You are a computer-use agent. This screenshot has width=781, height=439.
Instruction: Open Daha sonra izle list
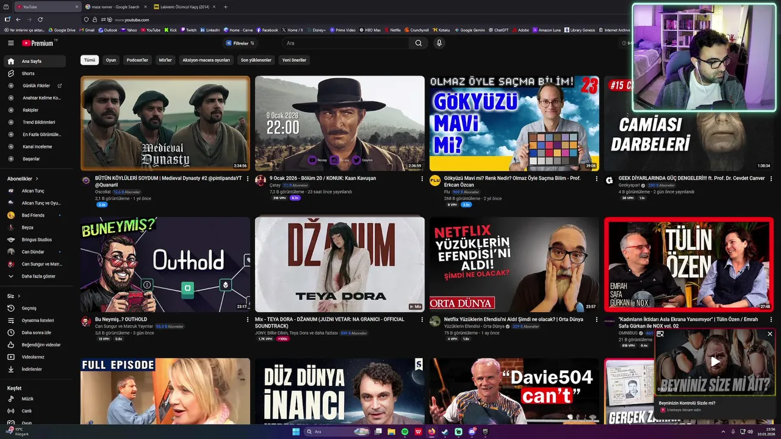click(35, 332)
